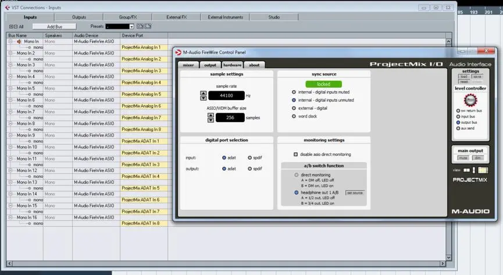Assign level controller to sw return bus

pyautogui.click(x=458, y=110)
